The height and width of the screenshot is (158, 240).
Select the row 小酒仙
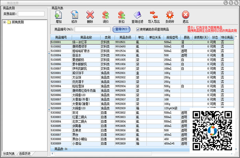120,144
